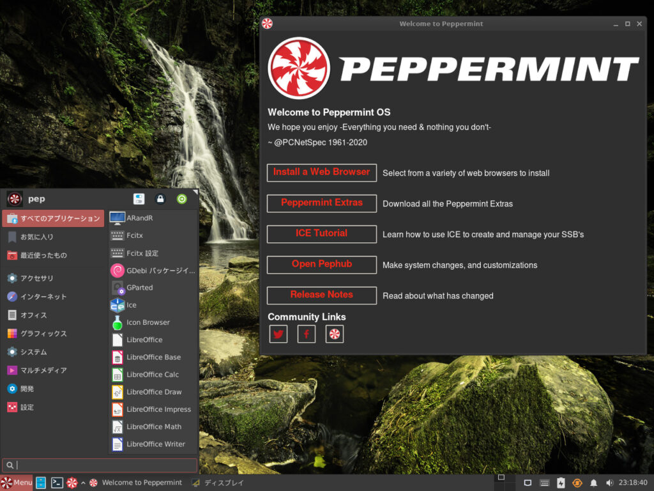
Task: Click the Peppermint community link icon
Action: (x=335, y=334)
